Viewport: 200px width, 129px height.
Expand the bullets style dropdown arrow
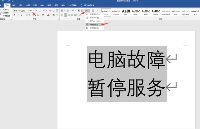[65, 11]
